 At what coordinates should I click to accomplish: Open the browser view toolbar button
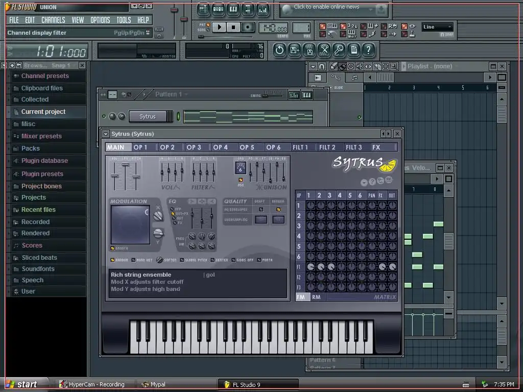pyautogui.click(x=248, y=10)
